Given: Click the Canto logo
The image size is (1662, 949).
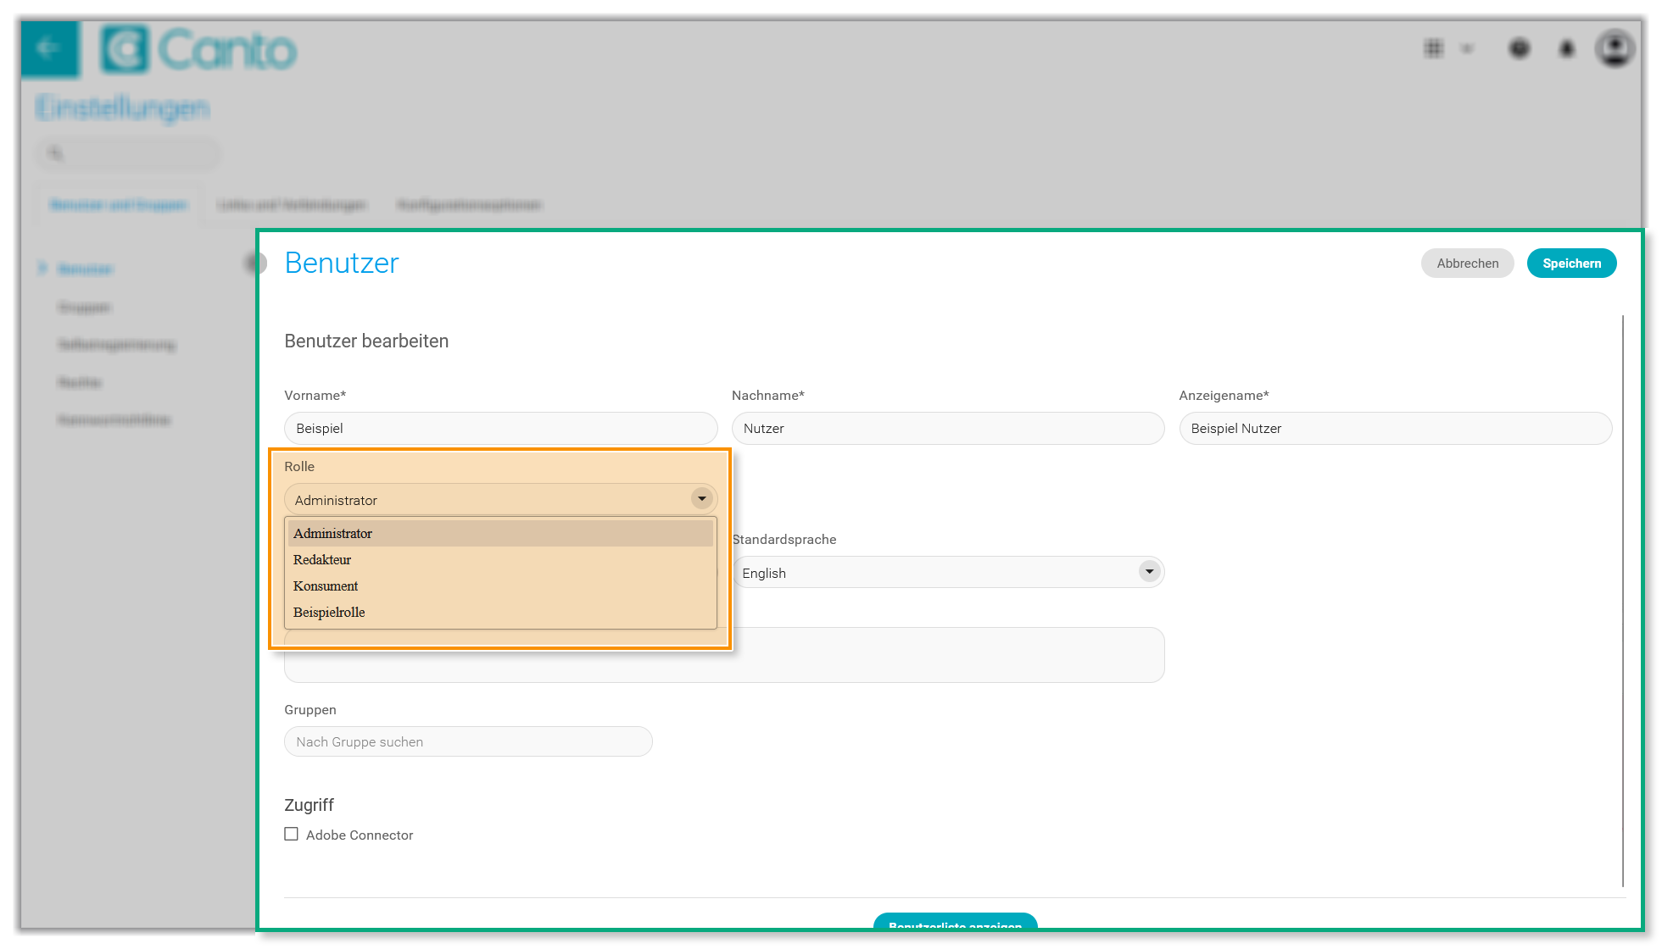Looking at the screenshot, I should (x=198, y=49).
